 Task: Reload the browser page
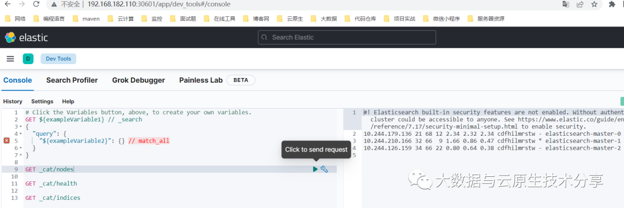coord(36,5)
